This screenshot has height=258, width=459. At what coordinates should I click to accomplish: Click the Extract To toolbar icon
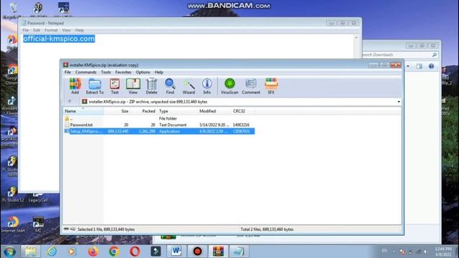95,86
